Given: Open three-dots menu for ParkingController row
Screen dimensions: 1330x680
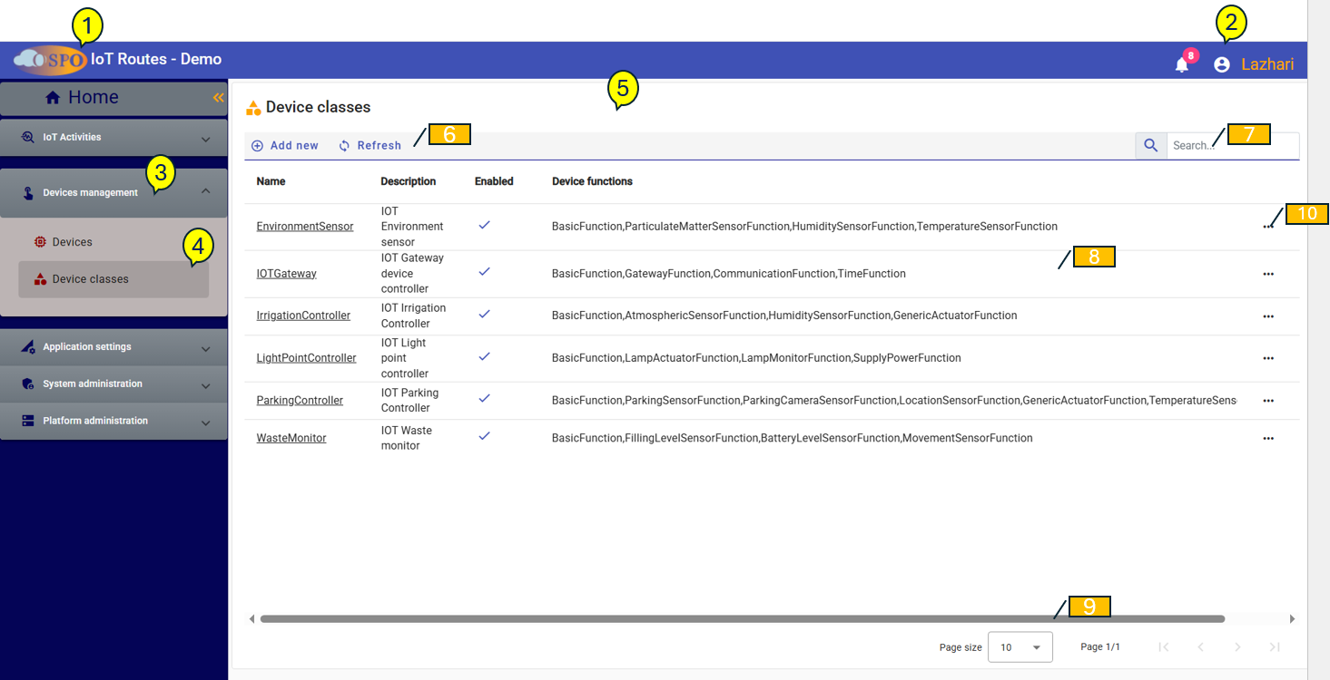Looking at the screenshot, I should click(1268, 400).
